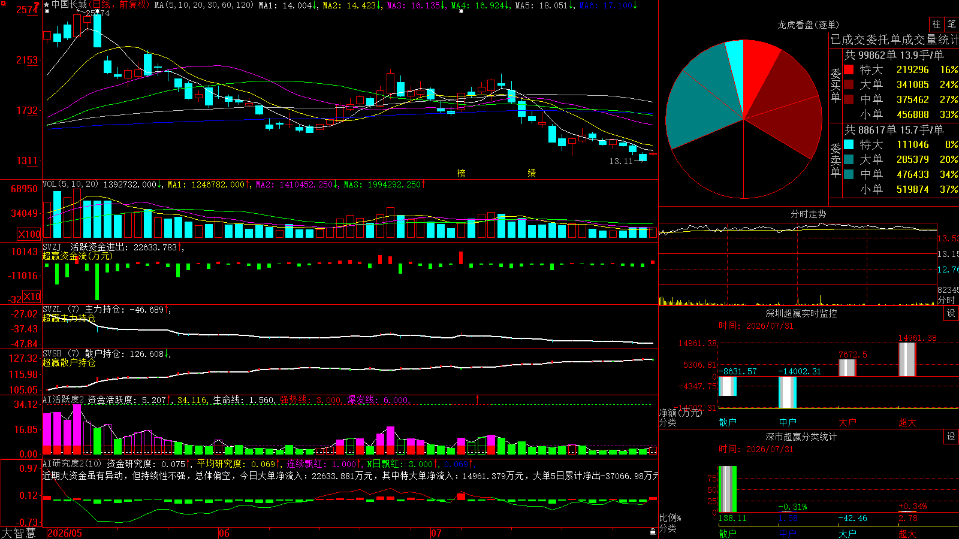Viewport: 959px width, 539px height.
Task: Click the AI活跃度2 indicator name
Action: [x=64, y=399]
